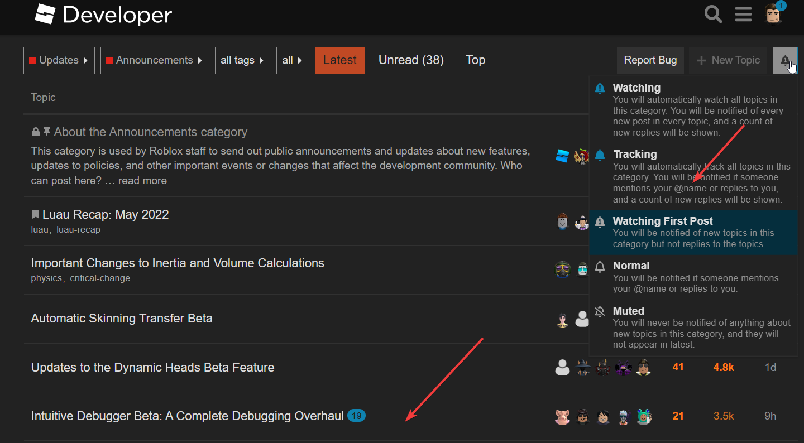Click the Roblox Developer logo
Screen dimensions: 804x443
pos(103,15)
